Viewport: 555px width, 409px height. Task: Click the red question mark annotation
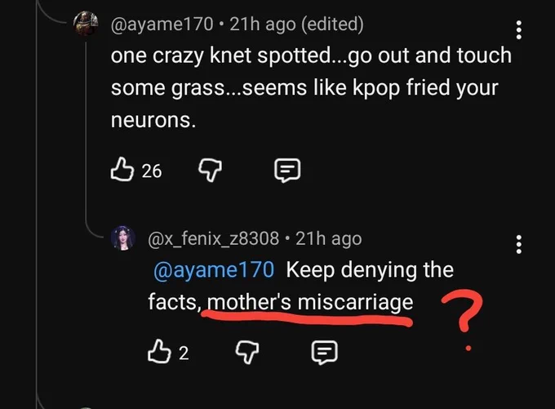(x=462, y=321)
